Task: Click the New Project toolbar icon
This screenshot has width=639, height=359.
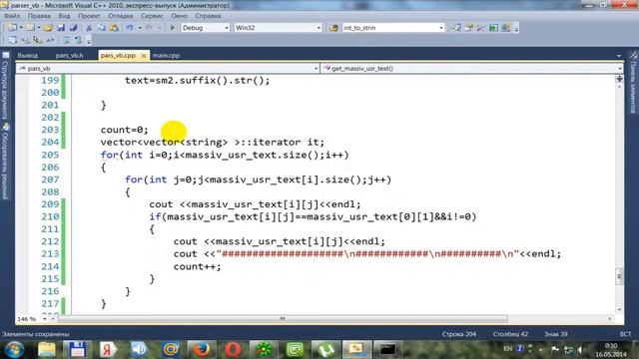Action: coord(12,28)
